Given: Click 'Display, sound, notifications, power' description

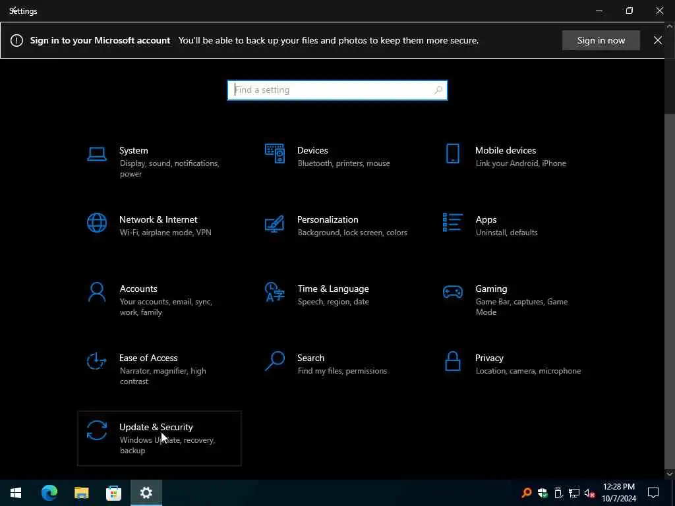Looking at the screenshot, I should (169, 169).
